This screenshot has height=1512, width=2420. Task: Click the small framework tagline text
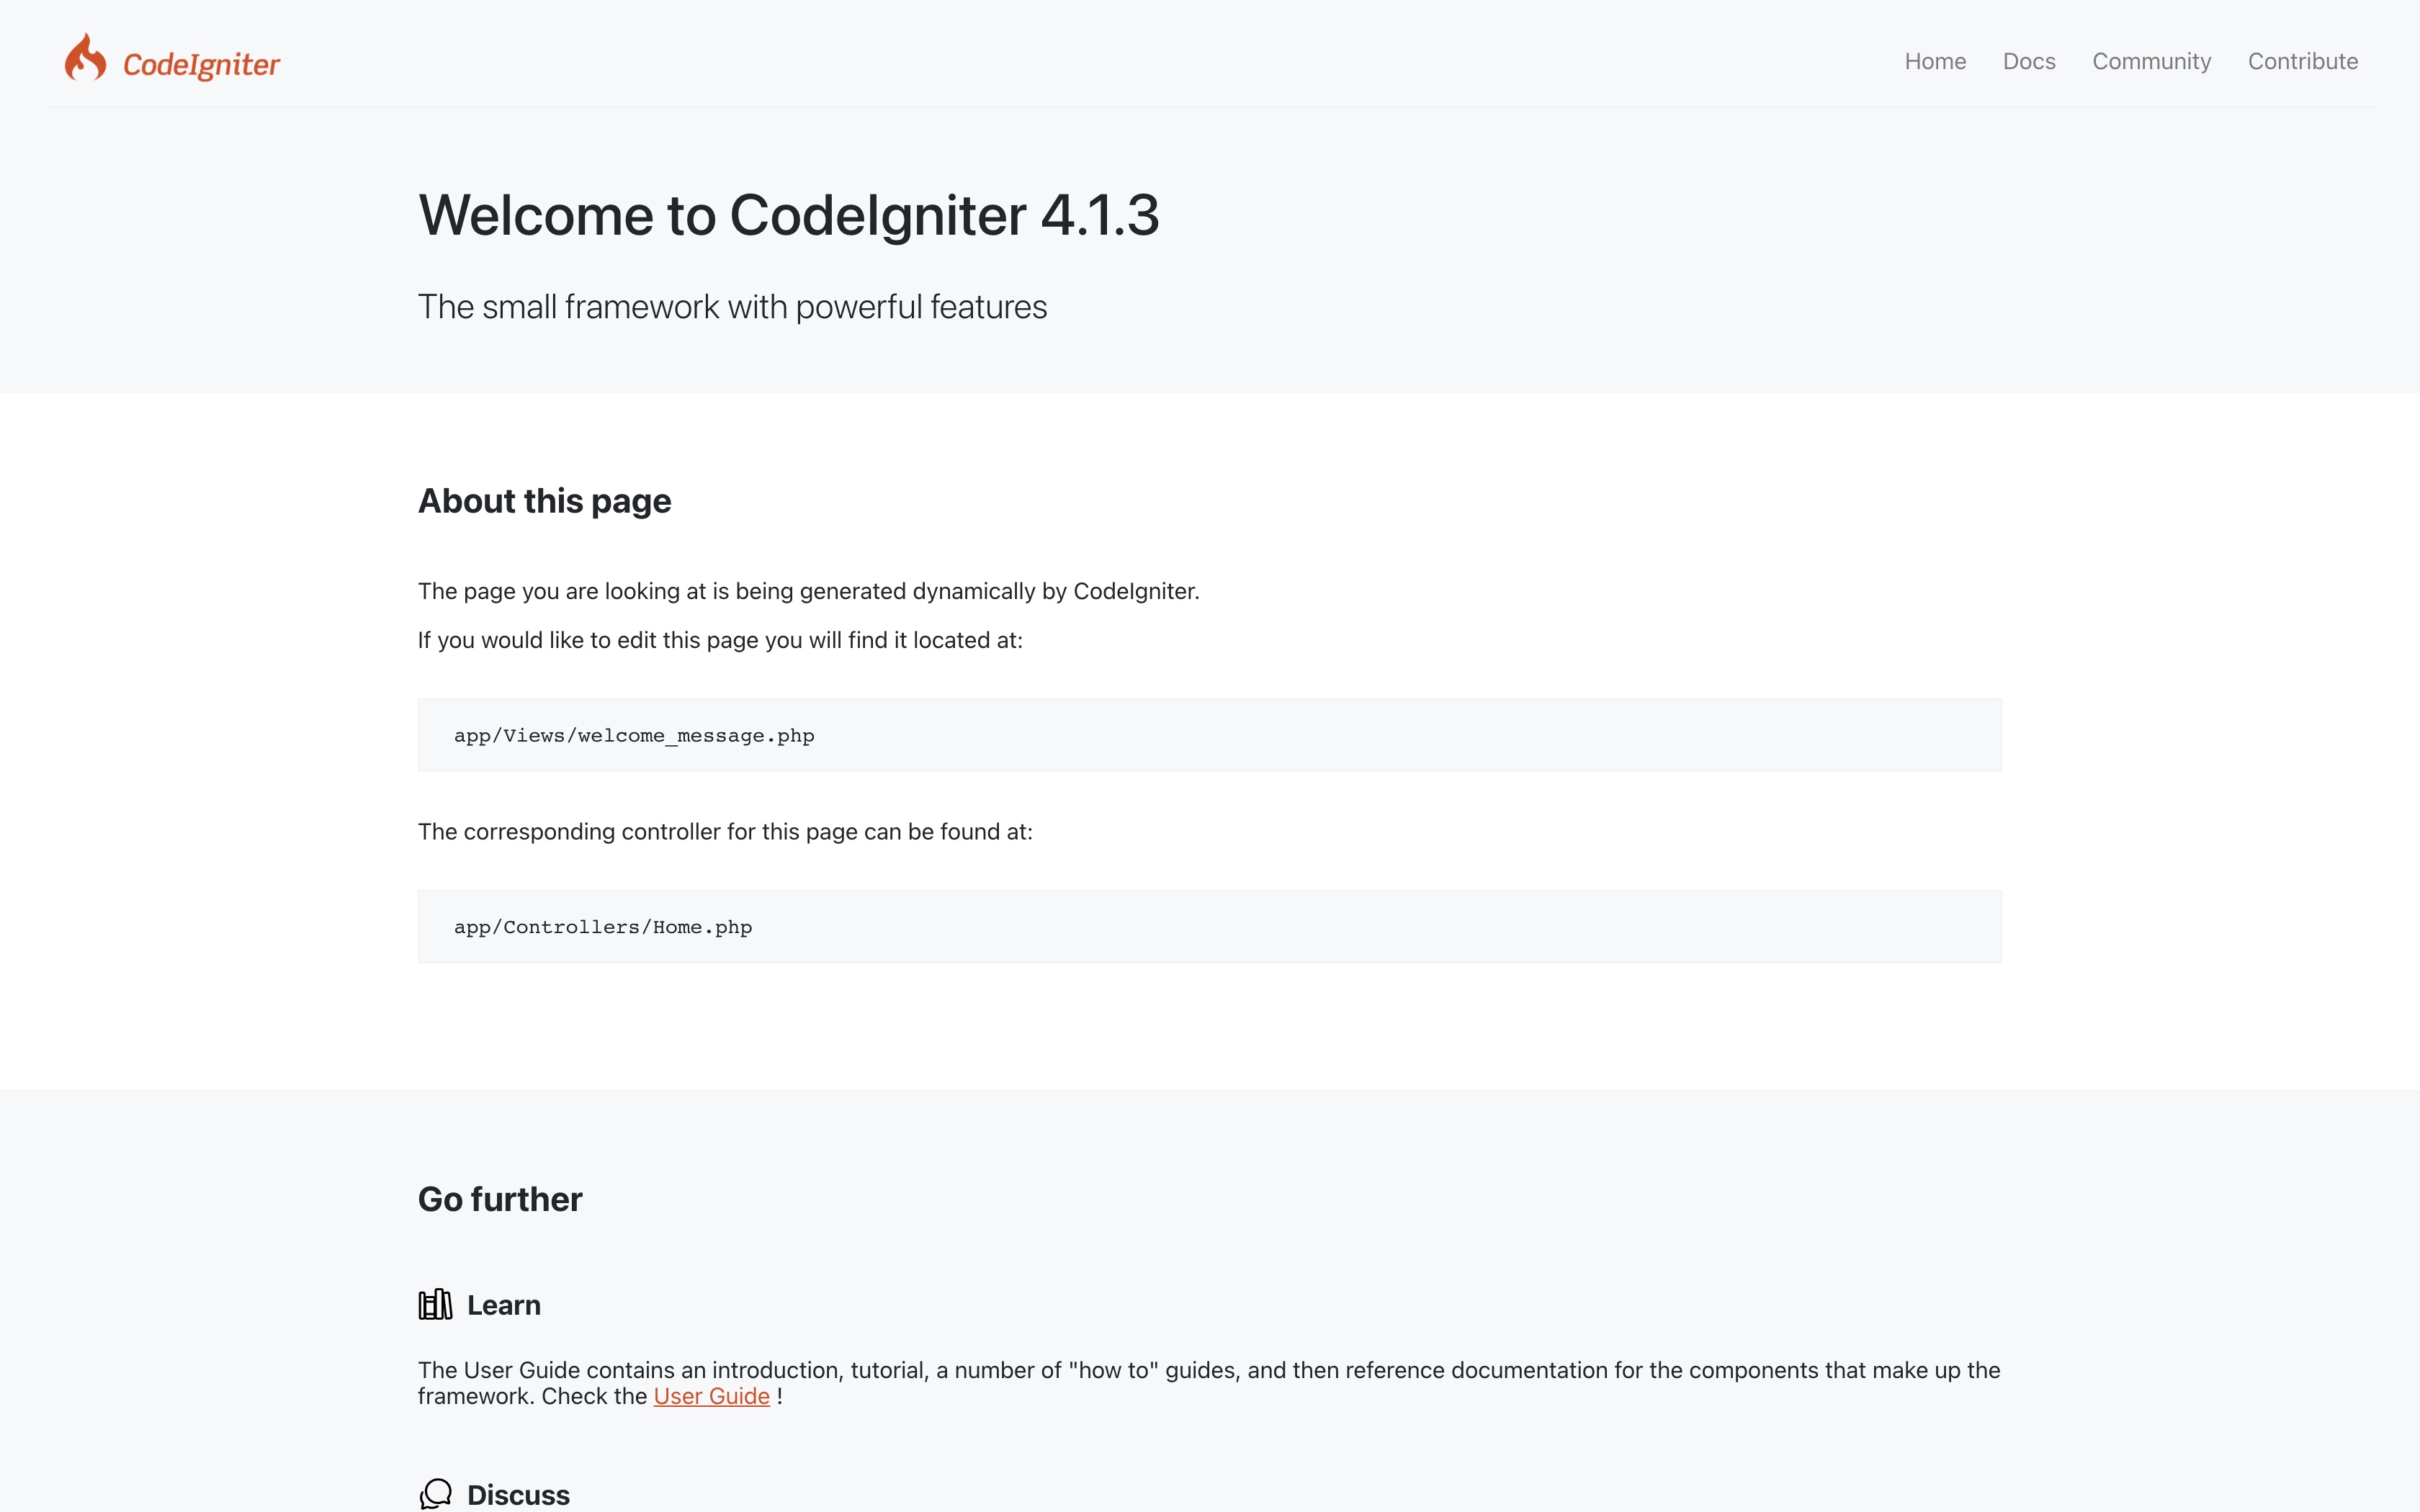point(732,307)
